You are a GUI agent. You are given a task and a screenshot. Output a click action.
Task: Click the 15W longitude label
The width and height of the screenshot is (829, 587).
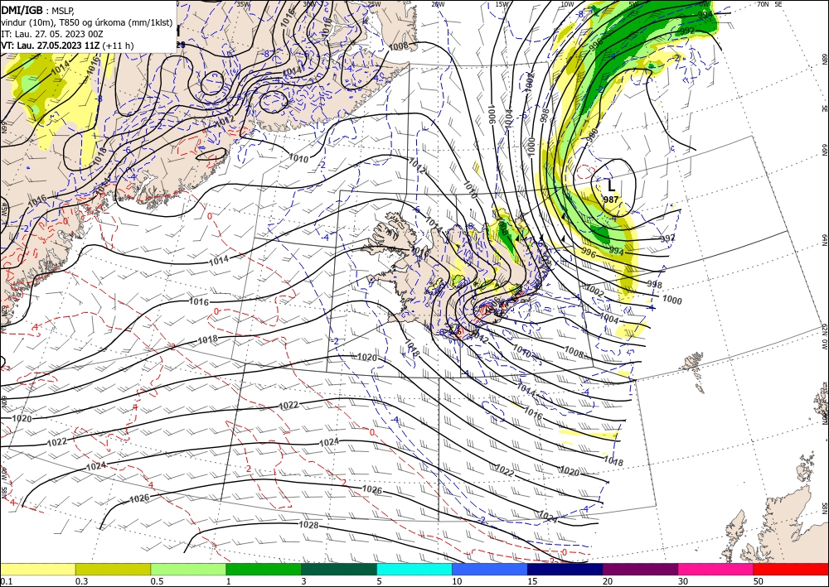point(502,4)
